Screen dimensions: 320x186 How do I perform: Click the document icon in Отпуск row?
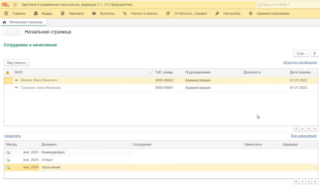click(8, 160)
